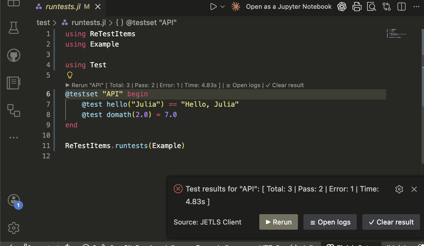Click the Rerun button in notification
Viewport: 424px width, 246px height.
pyautogui.click(x=278, y=222)
